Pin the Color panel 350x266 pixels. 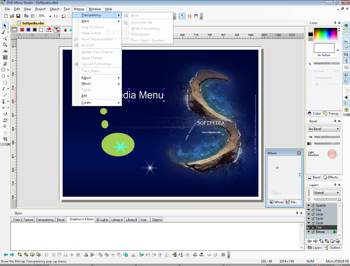pos(335,23)
